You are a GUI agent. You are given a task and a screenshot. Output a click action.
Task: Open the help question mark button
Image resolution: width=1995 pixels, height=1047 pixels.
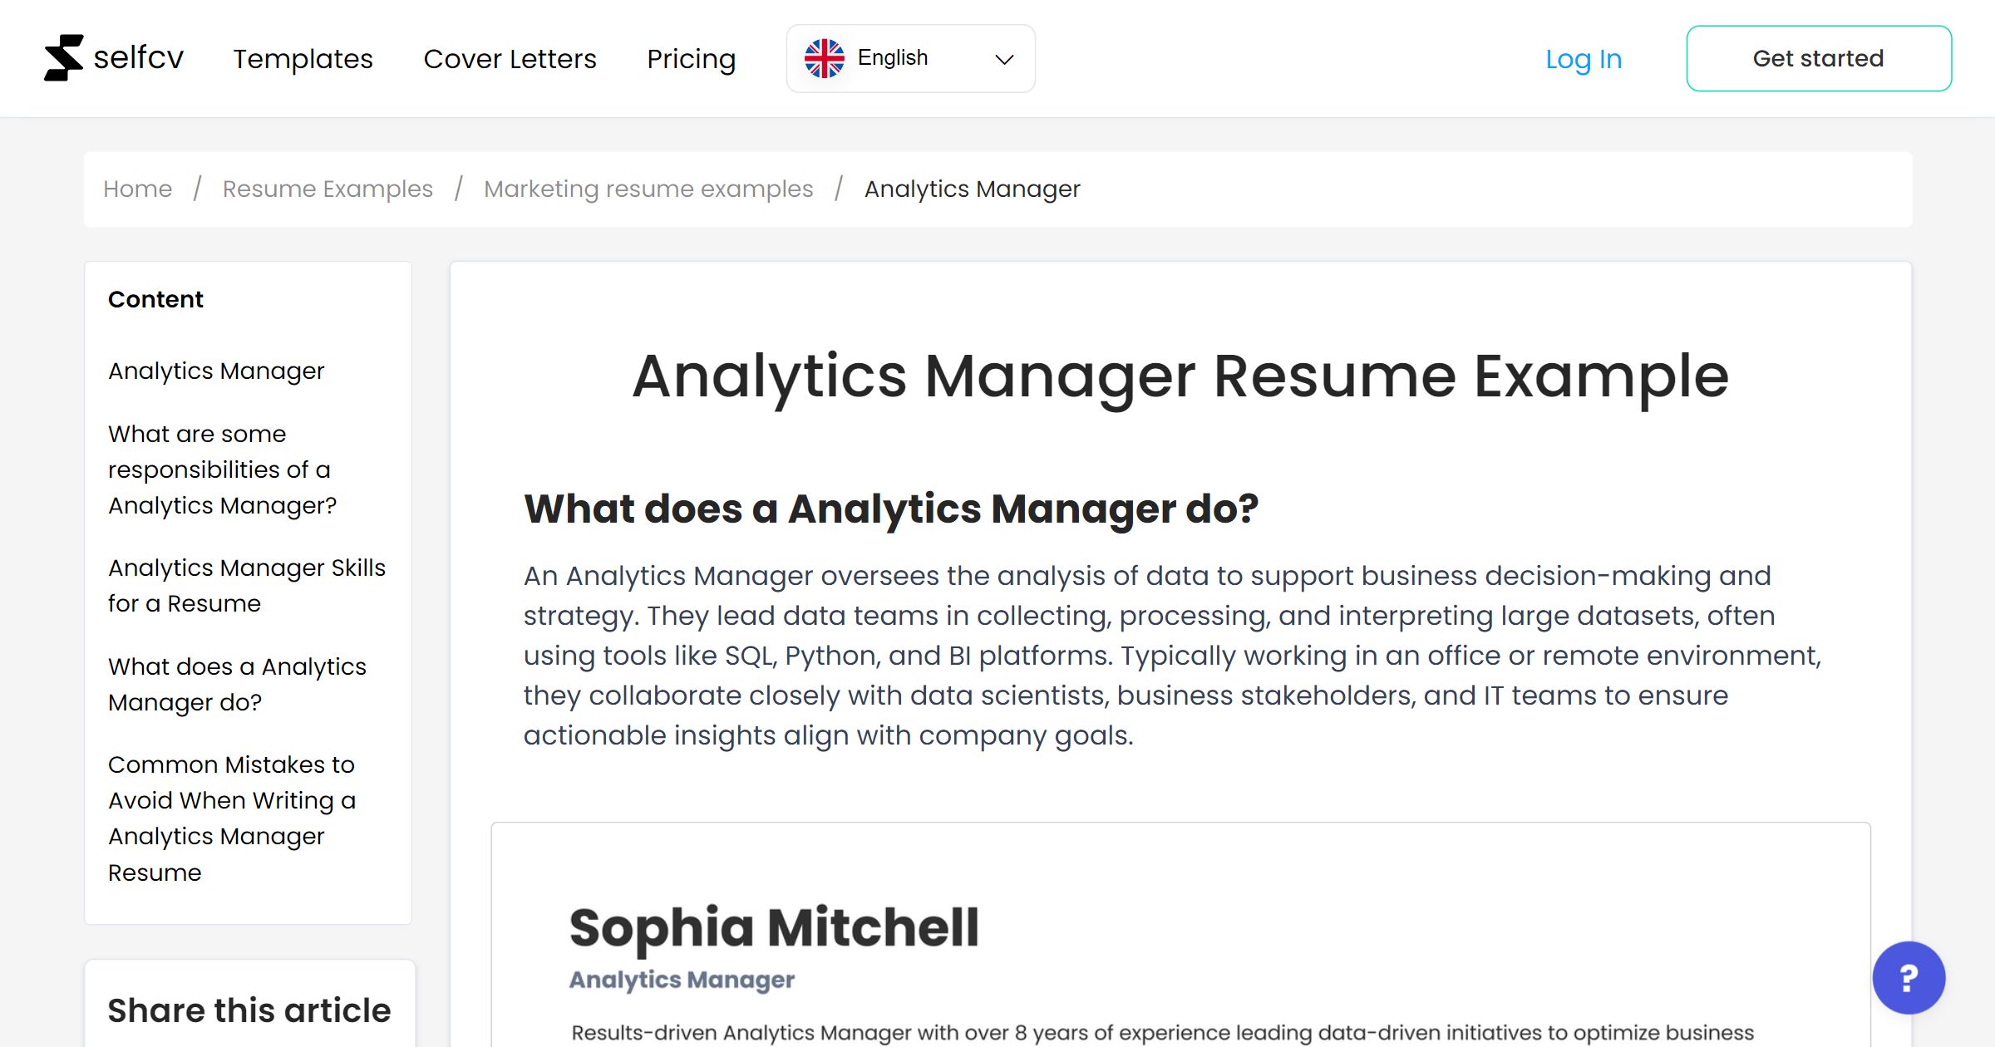(x=1907, y=978)
